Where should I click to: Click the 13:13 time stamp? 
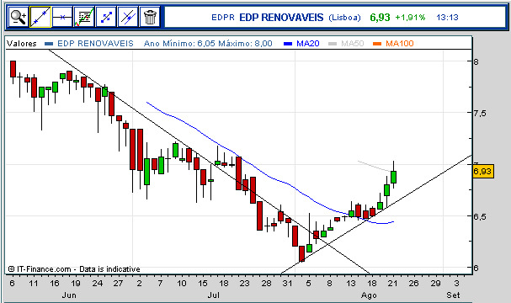pyautogui.click(x=447, y=18)
